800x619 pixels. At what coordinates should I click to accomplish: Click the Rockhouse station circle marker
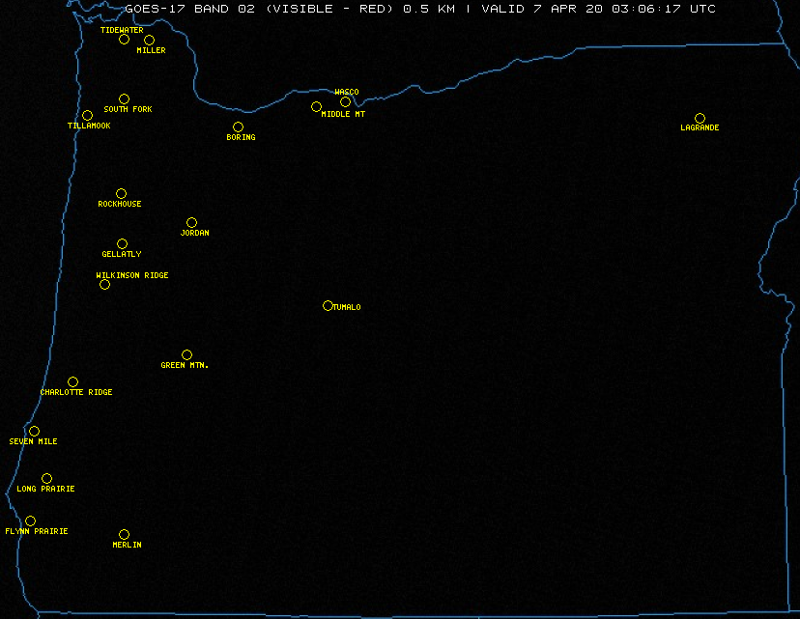(121, 194)
